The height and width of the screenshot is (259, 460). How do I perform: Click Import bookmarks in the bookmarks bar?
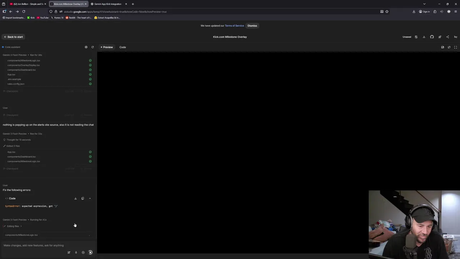(13, 18)
